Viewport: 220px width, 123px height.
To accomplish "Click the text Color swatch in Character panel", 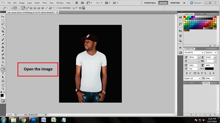I will pos(209,69).
